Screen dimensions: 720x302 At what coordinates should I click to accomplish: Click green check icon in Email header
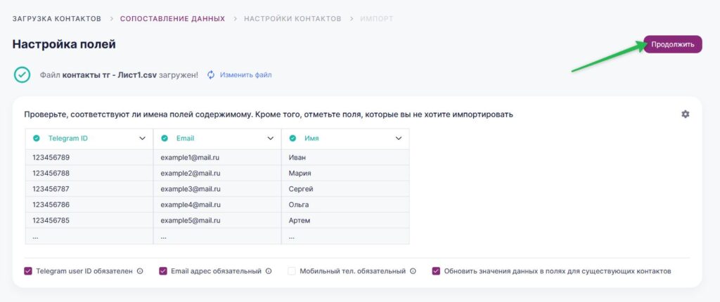[165, 138]
